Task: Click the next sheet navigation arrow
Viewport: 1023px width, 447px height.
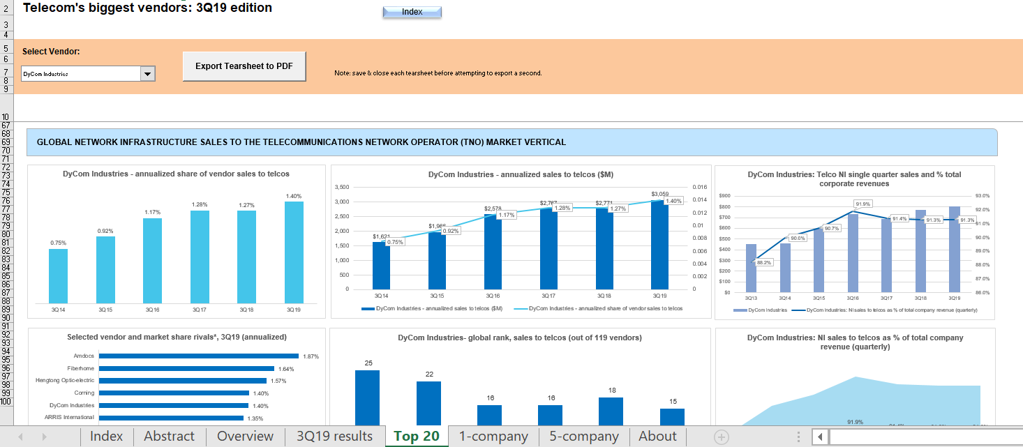Action: coord(44,437)
